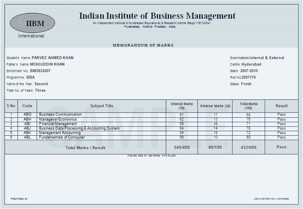This screenshot has width=303, height=209.
Task: Click 'PLEASE SEE ON REVERSE FOR RULES' note
Action: tap(151, 156)
